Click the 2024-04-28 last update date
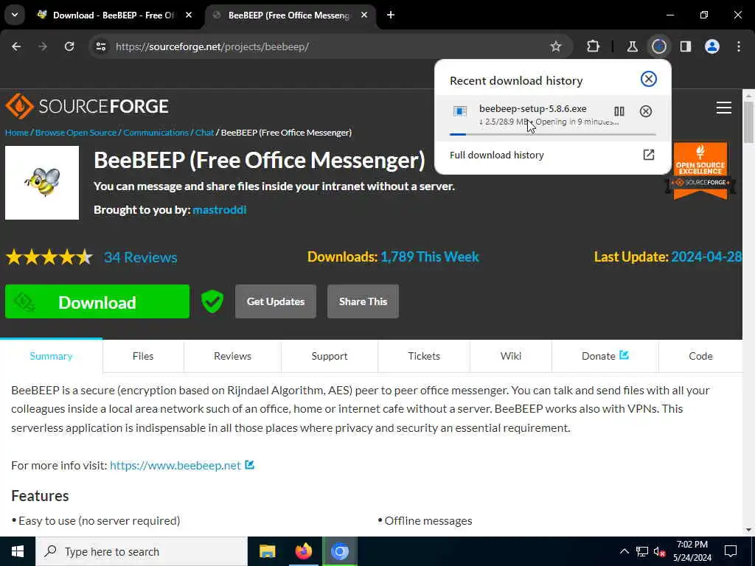The height and width of the screenshot is (566, 755). point(706,257)
